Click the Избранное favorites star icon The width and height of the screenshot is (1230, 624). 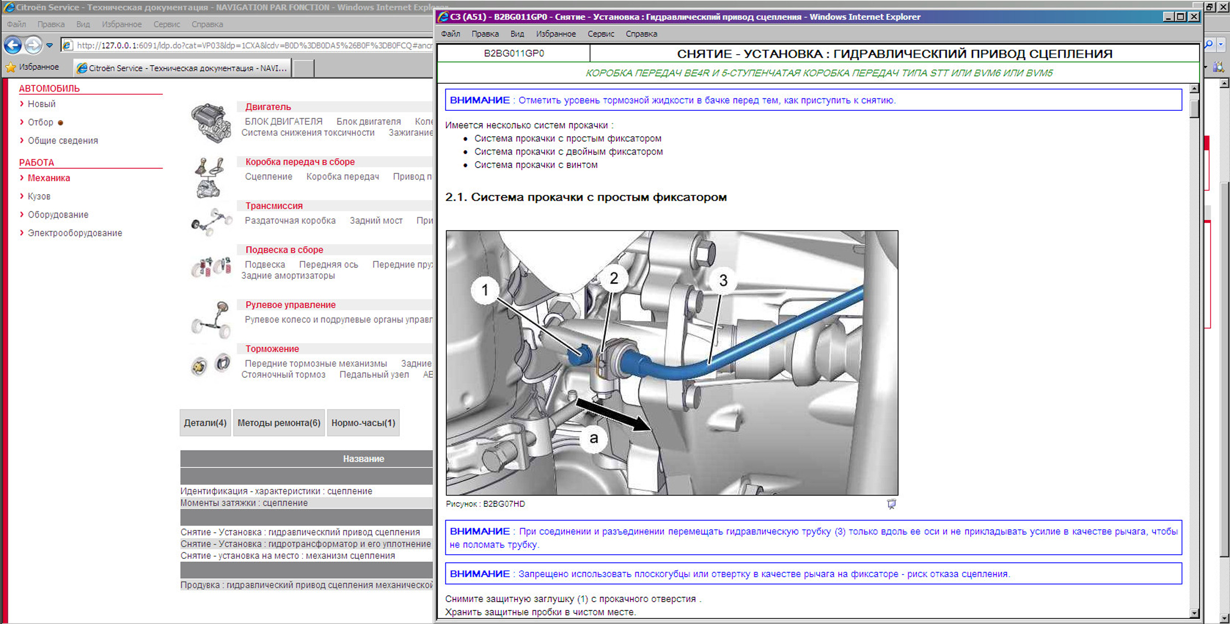(10, 67)
